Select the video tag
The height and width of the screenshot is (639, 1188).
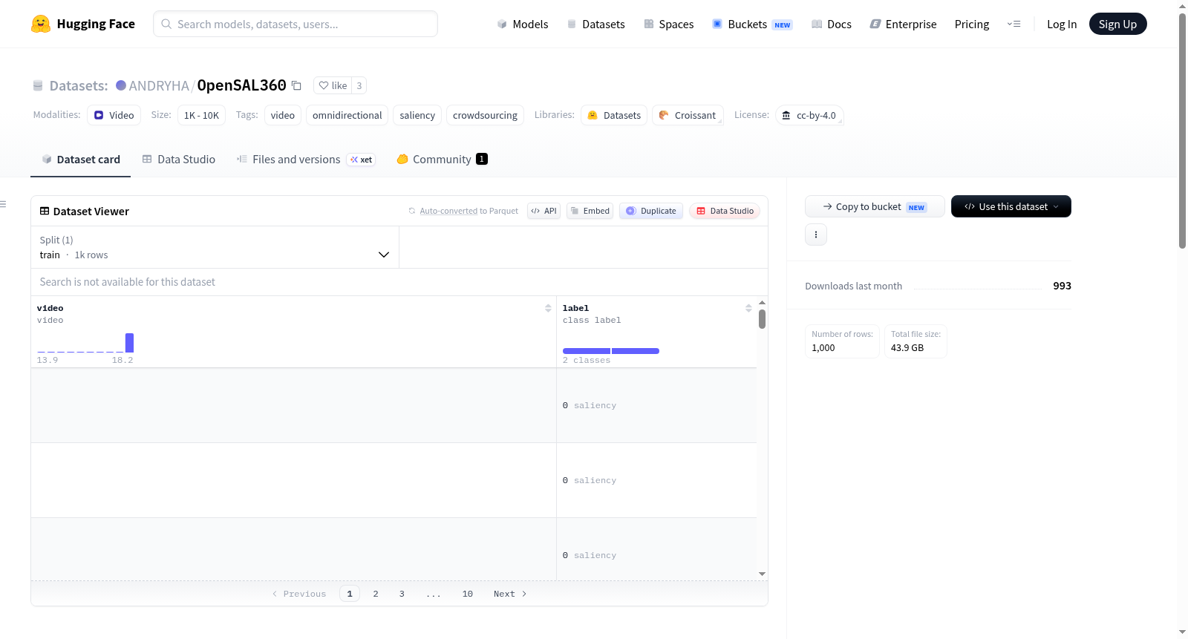pyautogui.click(x=283, y=115)
